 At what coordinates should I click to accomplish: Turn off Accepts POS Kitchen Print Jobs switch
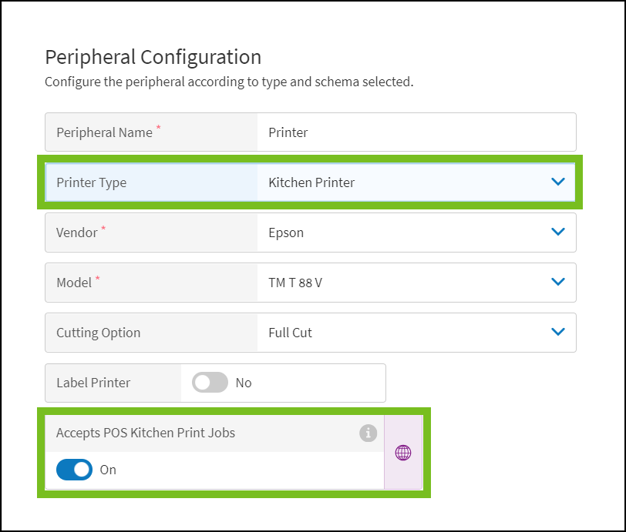[x=74, y=470]
